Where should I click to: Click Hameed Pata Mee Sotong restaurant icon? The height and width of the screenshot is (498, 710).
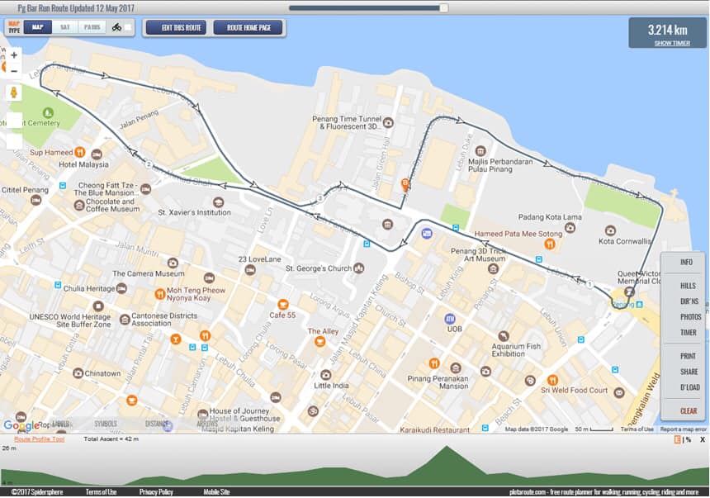(x=550, y=244)
